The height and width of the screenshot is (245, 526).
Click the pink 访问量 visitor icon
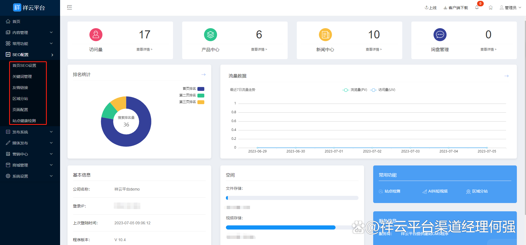pos(96,35)
